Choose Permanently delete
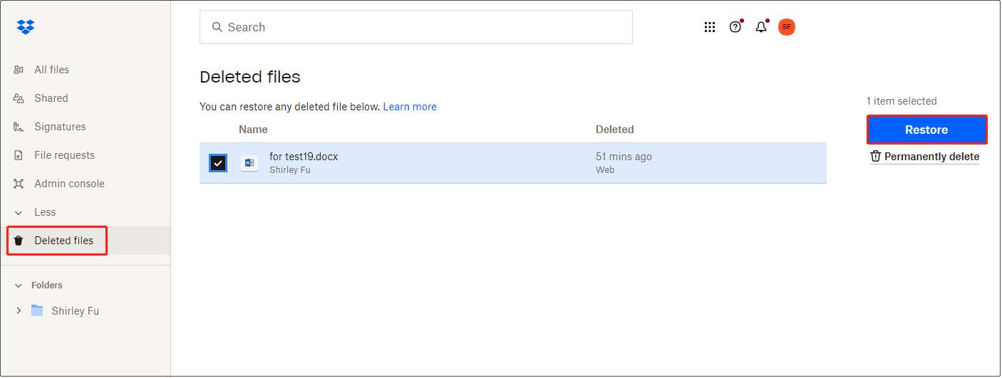 (925, 157)
